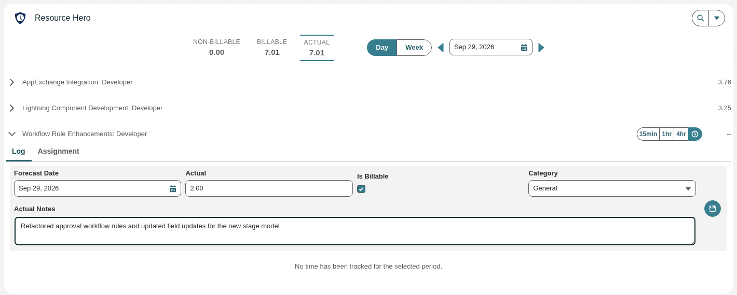This screenshot has width=737, height=295.
Task: Collapse Workflow Rule Enhancements: Developer row
Action: (12, 134)
